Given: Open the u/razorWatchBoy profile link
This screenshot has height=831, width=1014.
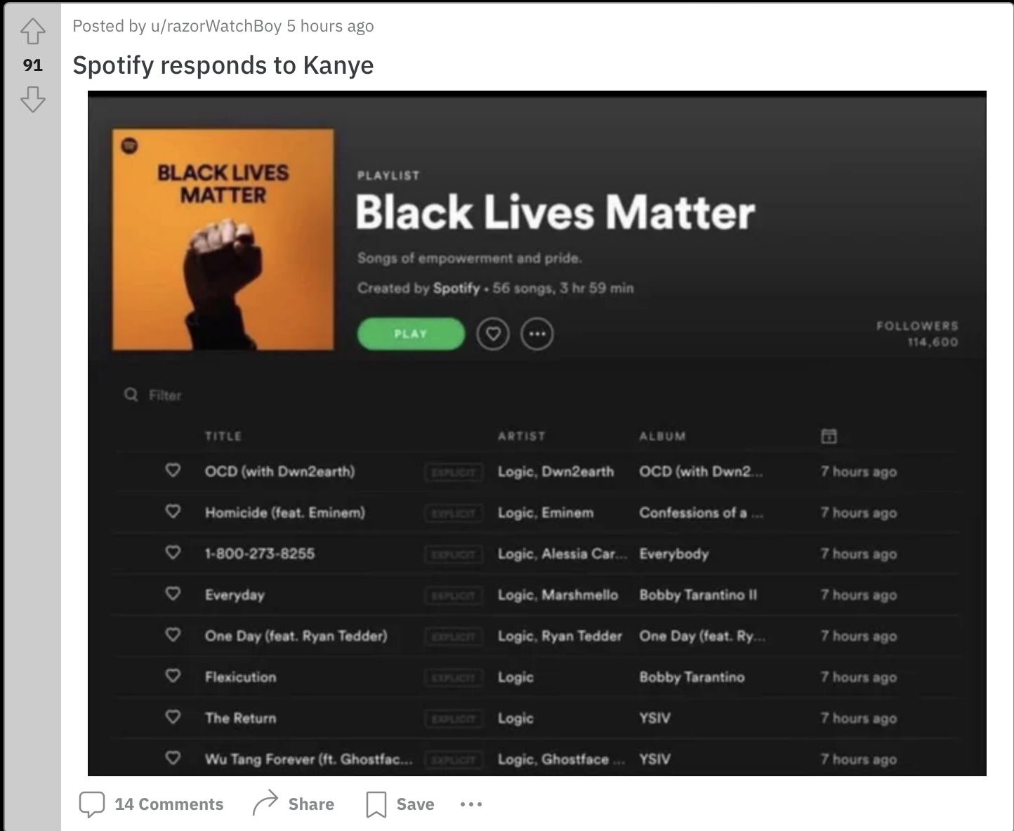Looking at the screenshot, I should click(216, 26).
